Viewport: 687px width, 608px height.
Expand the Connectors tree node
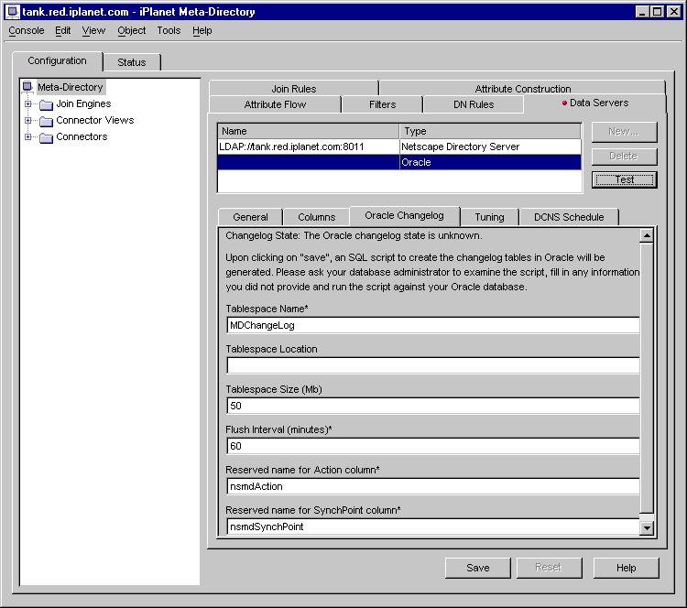28,136
